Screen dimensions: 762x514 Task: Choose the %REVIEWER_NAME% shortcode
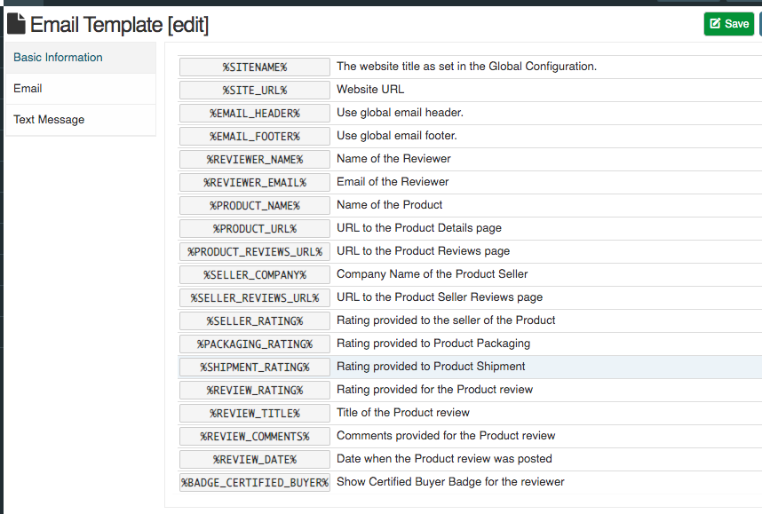coord(255,159)
